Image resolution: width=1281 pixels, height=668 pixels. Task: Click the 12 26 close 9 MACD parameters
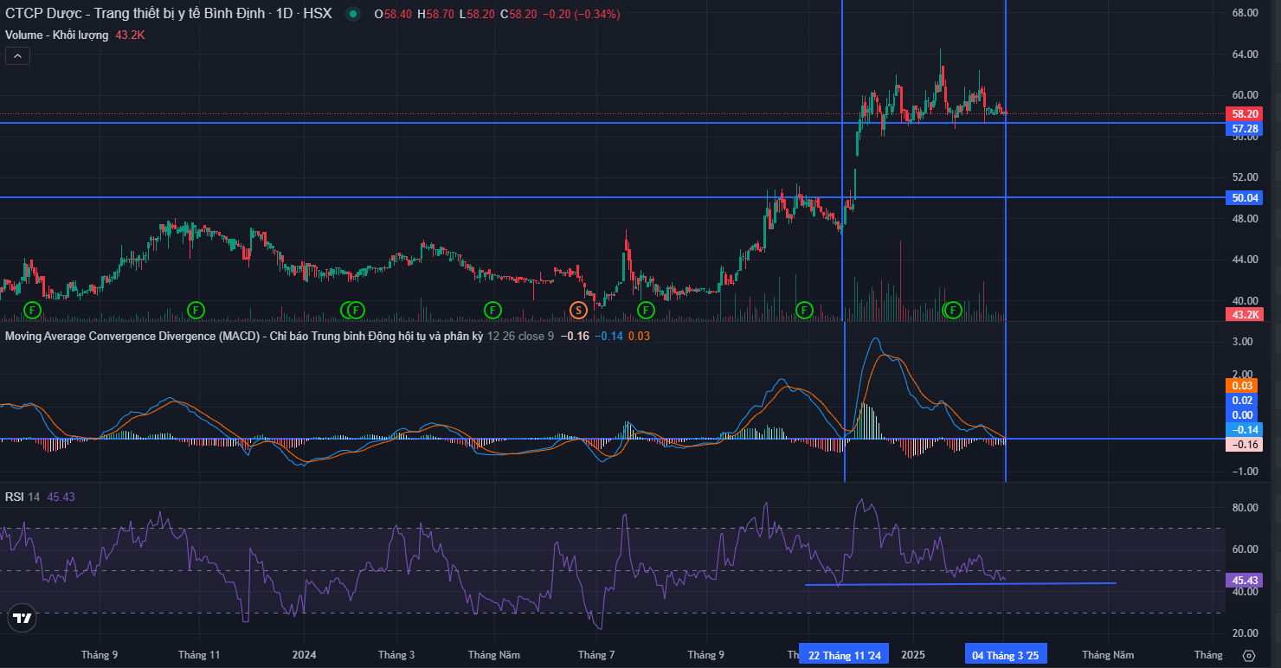tap(521, 336)
